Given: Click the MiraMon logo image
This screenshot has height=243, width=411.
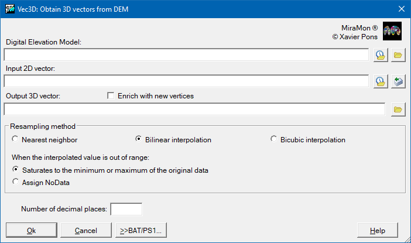Looking at the screenshot, I should [392, 31].
